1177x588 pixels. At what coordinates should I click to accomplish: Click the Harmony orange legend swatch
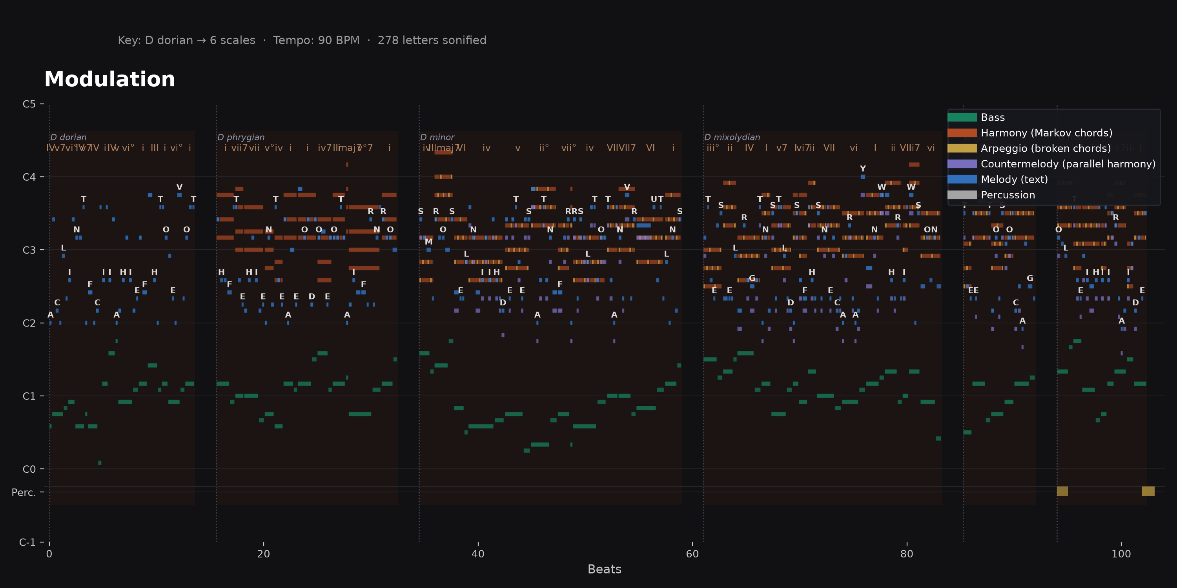click(962, 133)
